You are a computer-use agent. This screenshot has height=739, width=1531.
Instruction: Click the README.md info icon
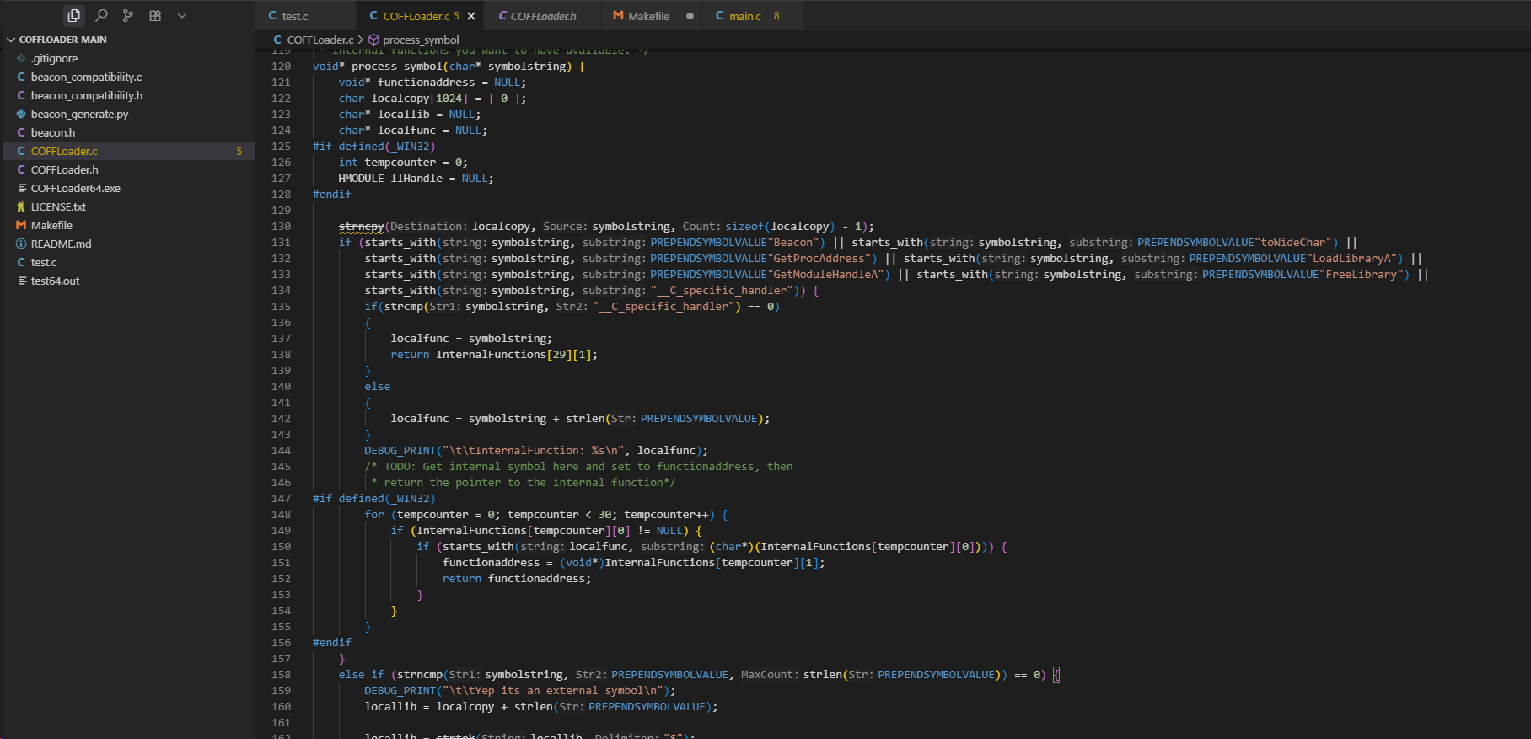[21, 244]
